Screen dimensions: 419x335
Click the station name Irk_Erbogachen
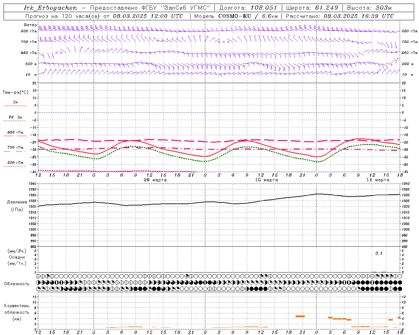click(x=50, y=8)
